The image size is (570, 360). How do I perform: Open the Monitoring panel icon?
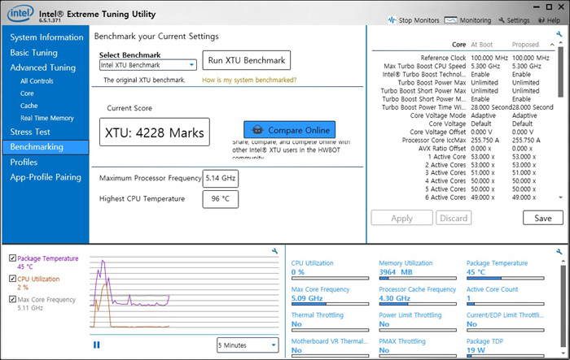tap(451, 20)
